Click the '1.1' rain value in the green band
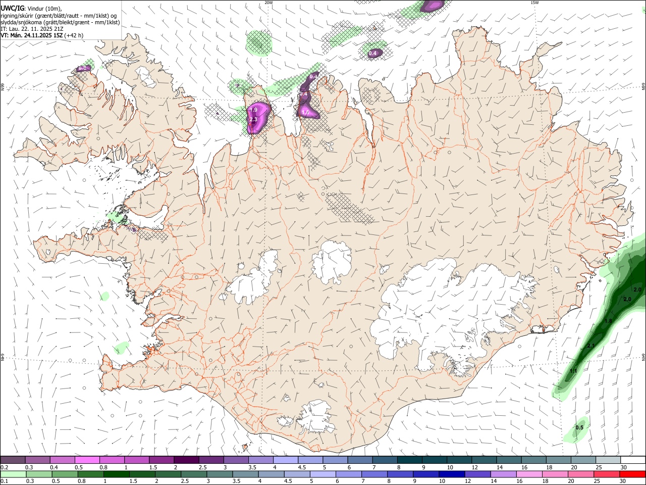 click(573, 371)
